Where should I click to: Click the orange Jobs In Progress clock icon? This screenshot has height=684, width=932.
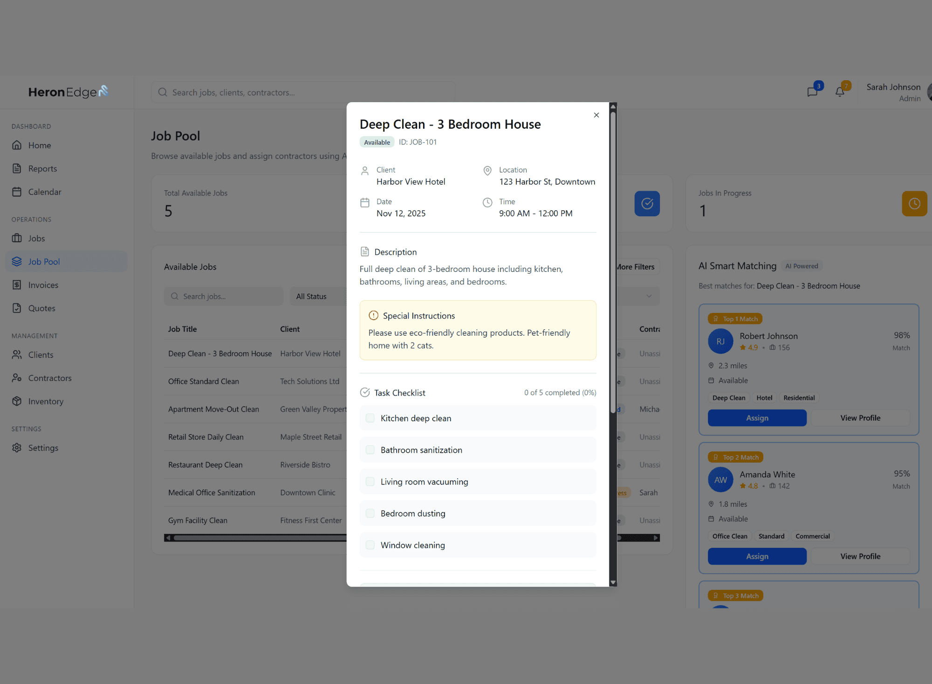(x=914, y=204)
